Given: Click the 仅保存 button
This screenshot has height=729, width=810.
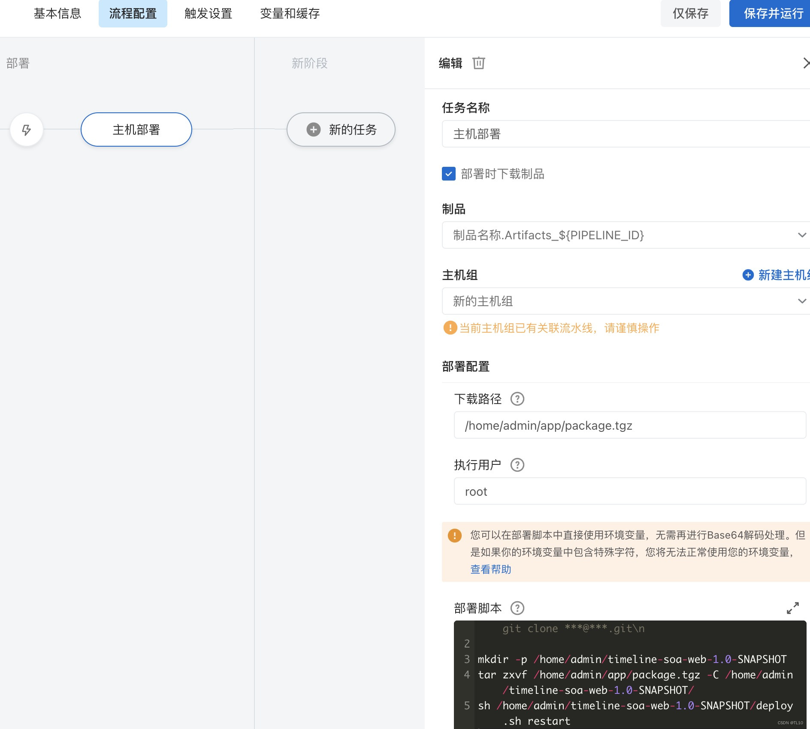Looking at the screenshot, I should pyautogui.click(x=691, y=14).
